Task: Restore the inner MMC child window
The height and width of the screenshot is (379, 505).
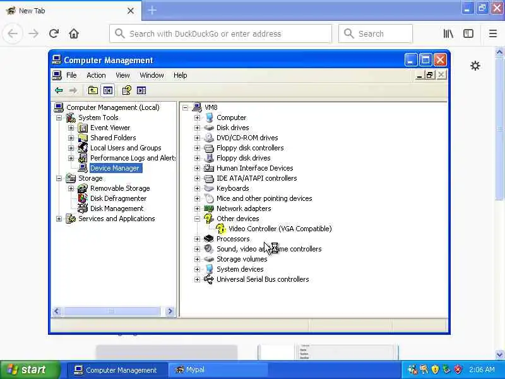Action: (429, 75)
